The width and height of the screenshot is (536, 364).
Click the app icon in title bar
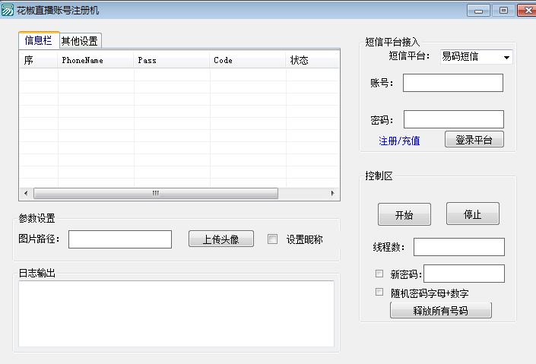8,11
